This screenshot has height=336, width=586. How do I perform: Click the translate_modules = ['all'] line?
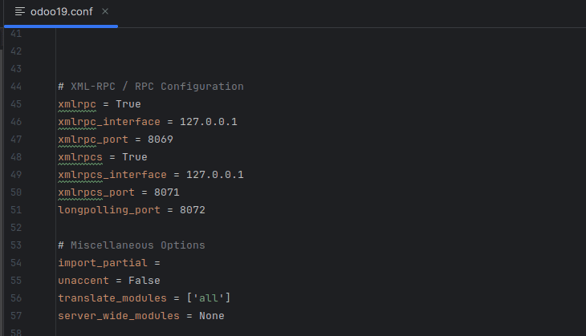click(144, 298)
